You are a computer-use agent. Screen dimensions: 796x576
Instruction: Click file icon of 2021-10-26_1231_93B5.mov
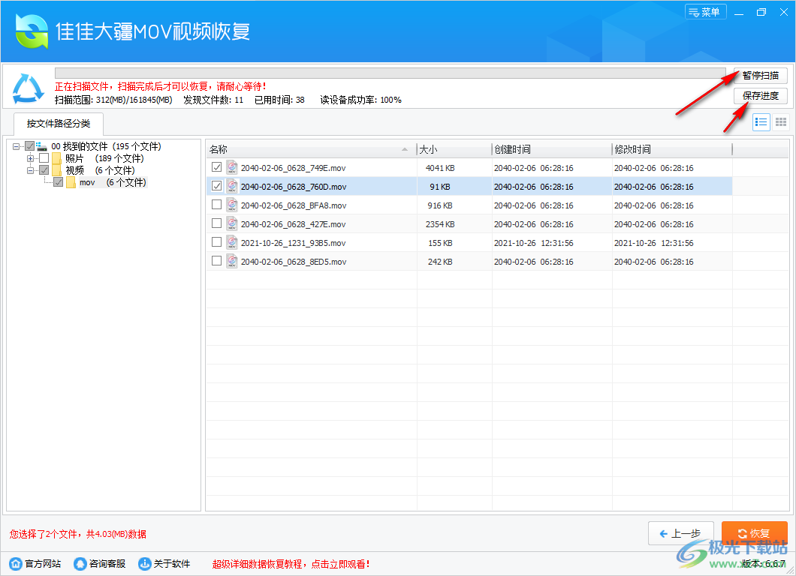232,243
